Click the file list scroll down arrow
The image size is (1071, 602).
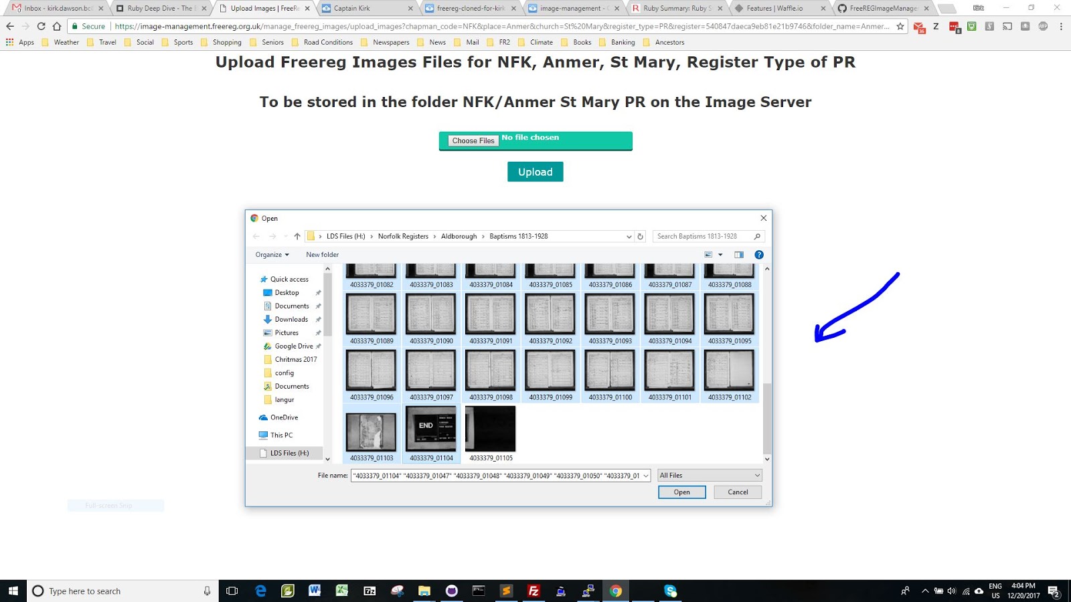pyautogui.click(x=767, y=459)
